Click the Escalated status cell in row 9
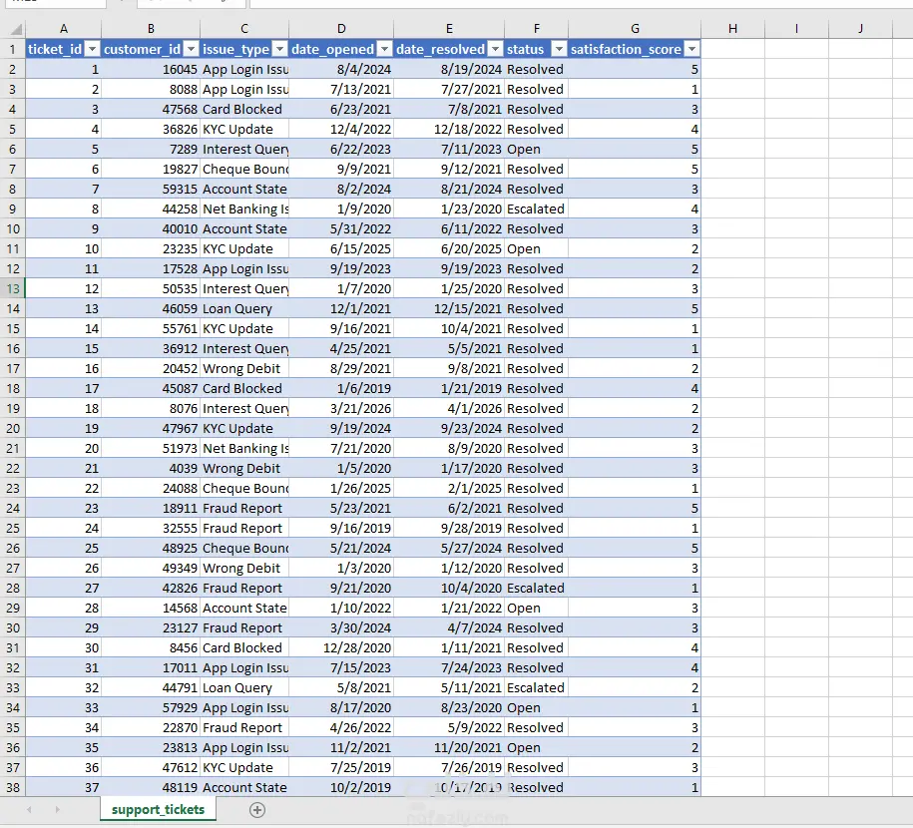 tap(536, 209)
